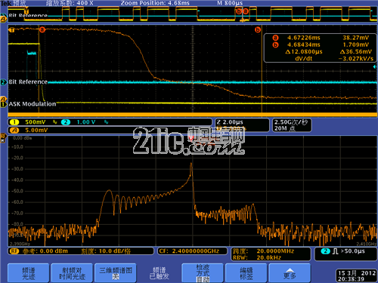Screen dimensions: 378x283
Task: Click the Z 2.00µs zoom timebase readout
Action: 242,125
